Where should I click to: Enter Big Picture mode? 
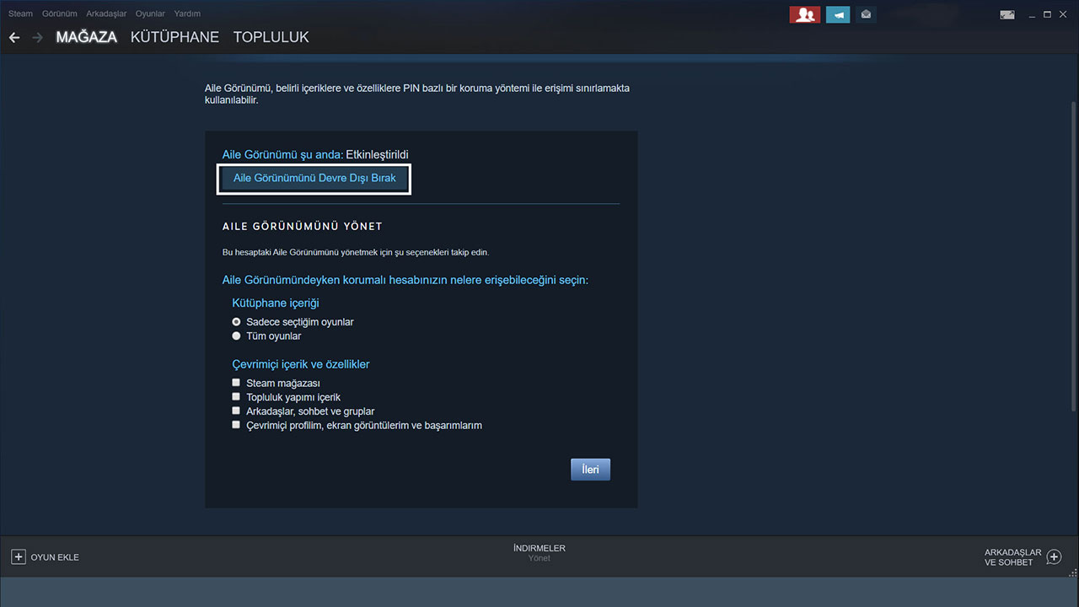1007,14
